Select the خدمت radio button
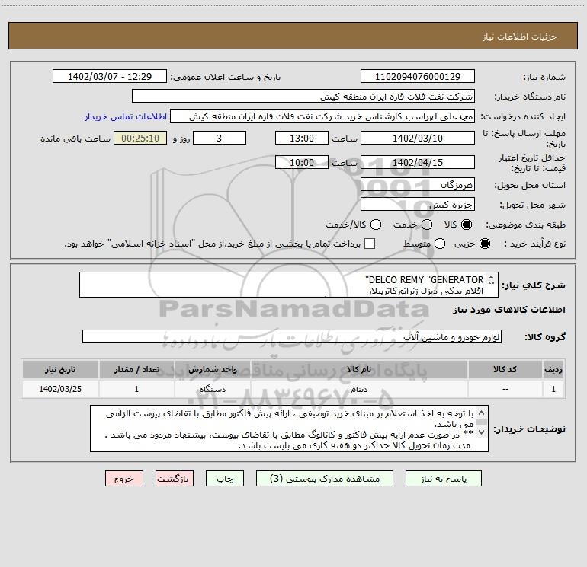The height and width of the screenshot is (567, 587). pos(427,225)
